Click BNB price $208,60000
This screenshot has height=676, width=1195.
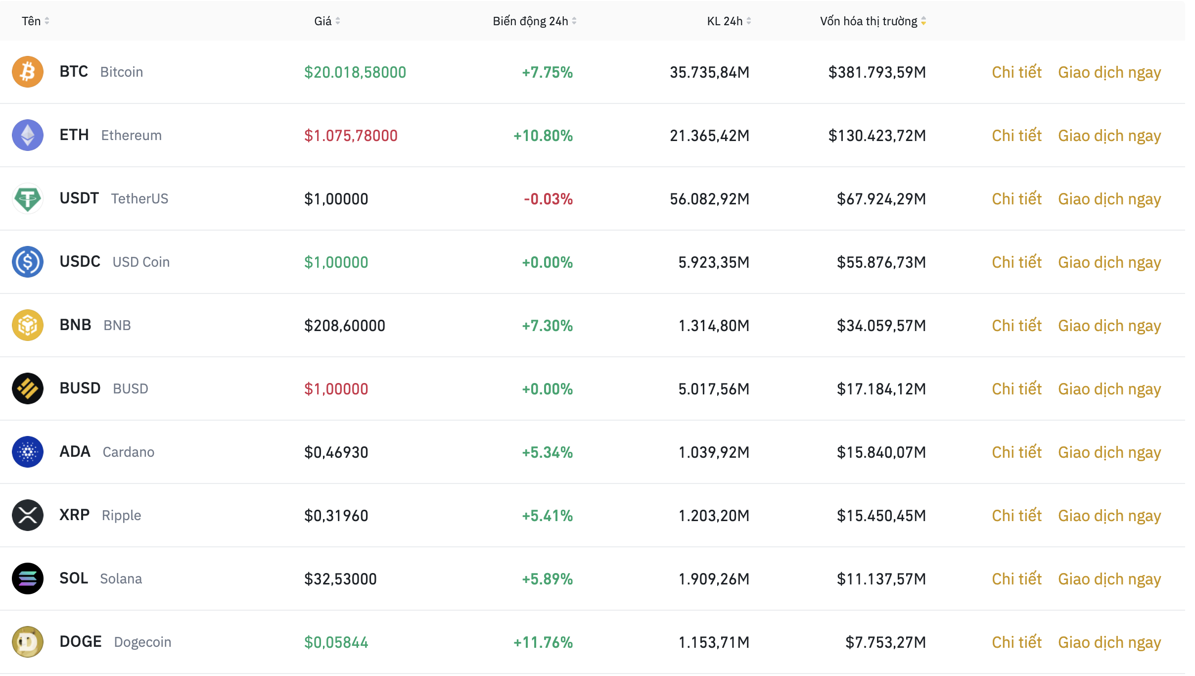pos(344,326)
